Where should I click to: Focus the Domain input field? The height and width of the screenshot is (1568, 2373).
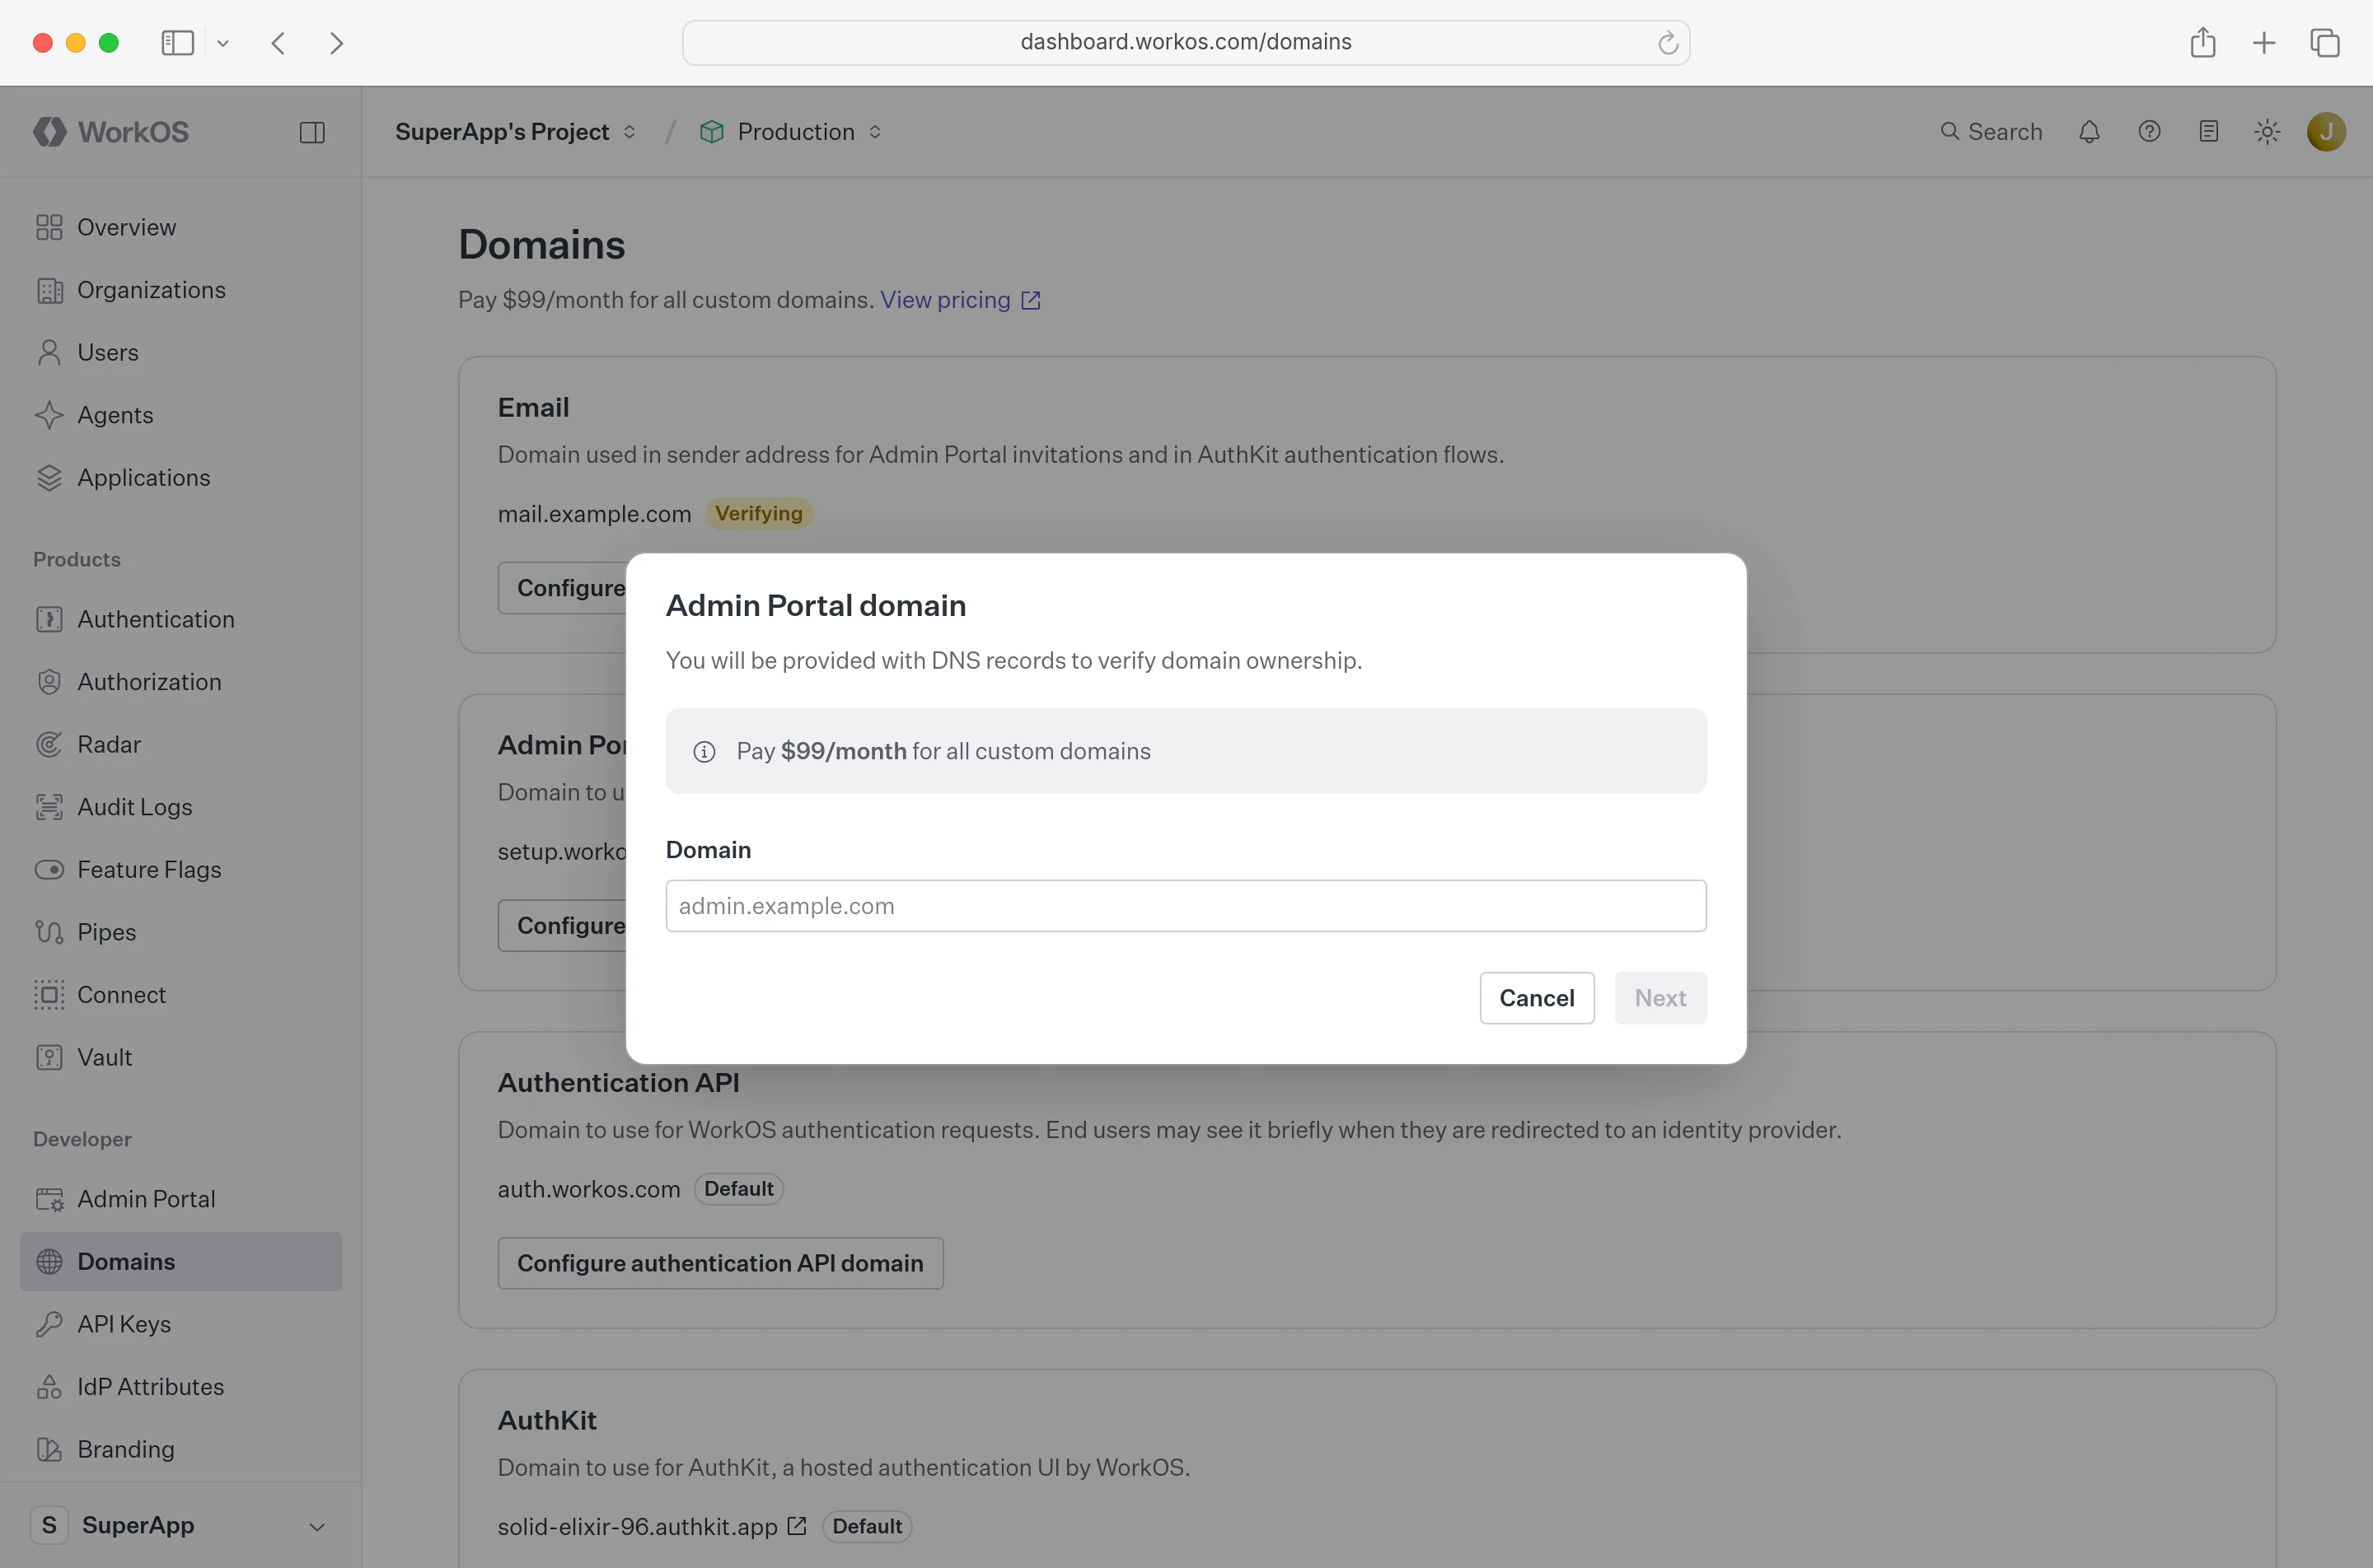point(1186,906)
